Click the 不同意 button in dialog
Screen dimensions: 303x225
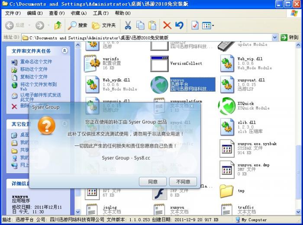(x=183, y=182)
